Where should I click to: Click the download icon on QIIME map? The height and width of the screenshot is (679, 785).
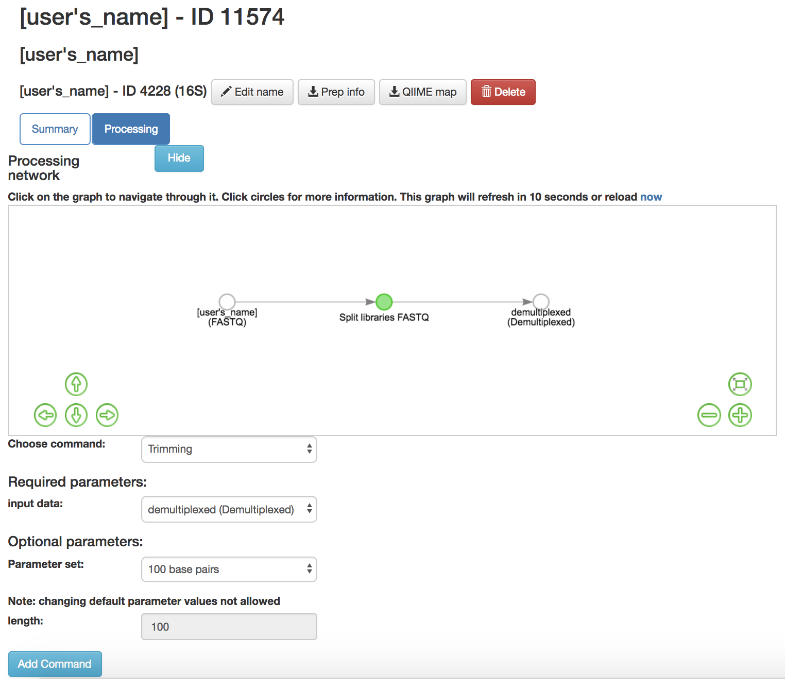[395, 92]
